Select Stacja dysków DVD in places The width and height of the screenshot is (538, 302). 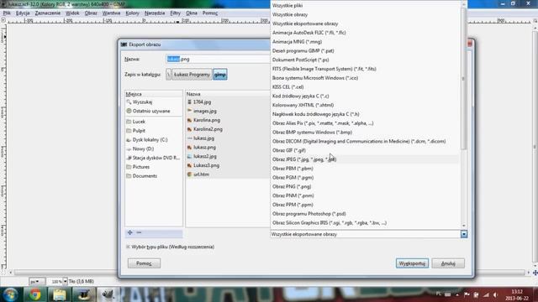pos(154,158)
